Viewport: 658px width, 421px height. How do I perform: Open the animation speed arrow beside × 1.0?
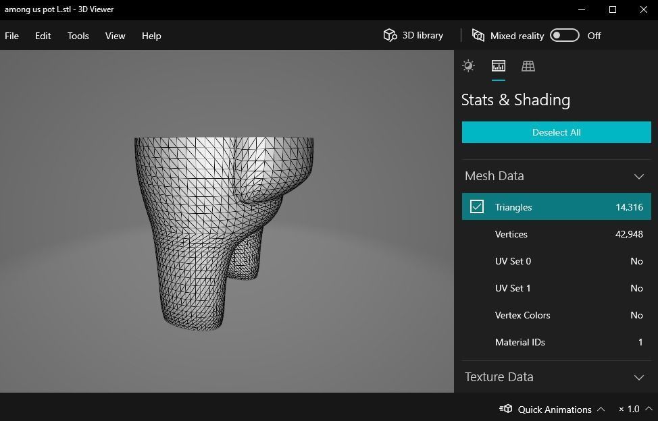(649, 408)
